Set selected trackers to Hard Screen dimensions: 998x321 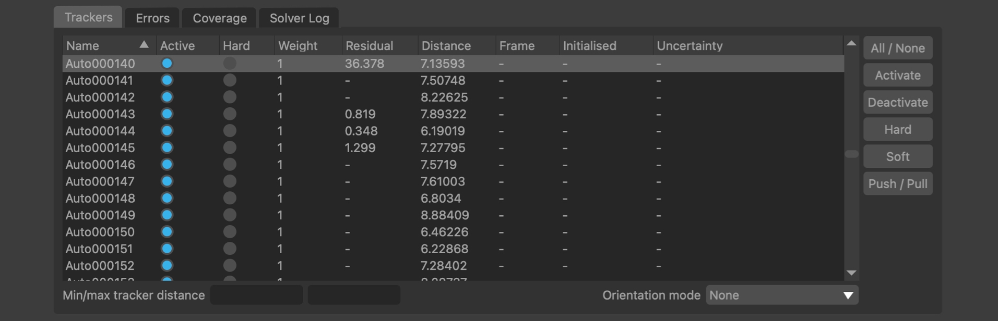(x=898, y=130)
